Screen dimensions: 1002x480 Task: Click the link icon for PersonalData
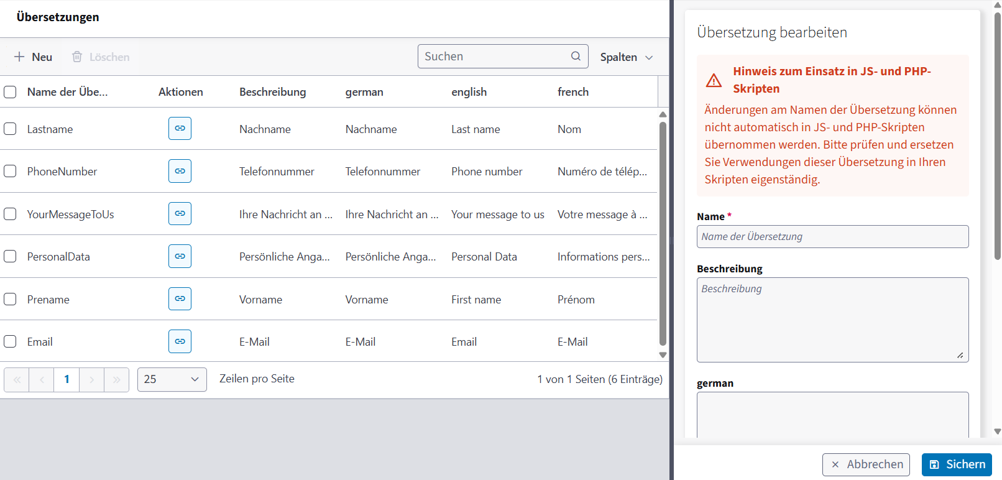point(180,256)
